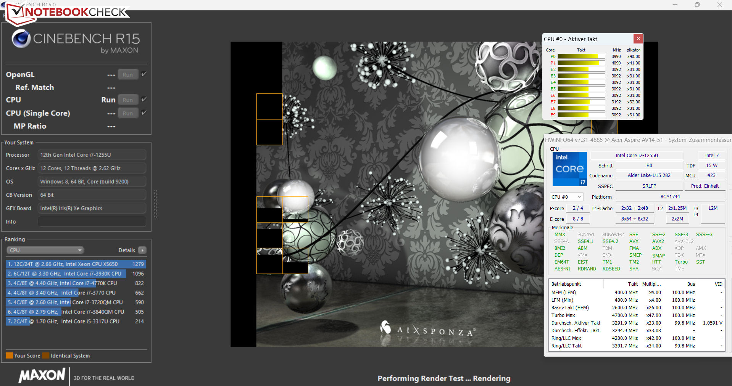Image resolution: width=732 pixels, height=386 pixels.
Task: Click the AIXSPONZA logo in render
Action: 428,330
